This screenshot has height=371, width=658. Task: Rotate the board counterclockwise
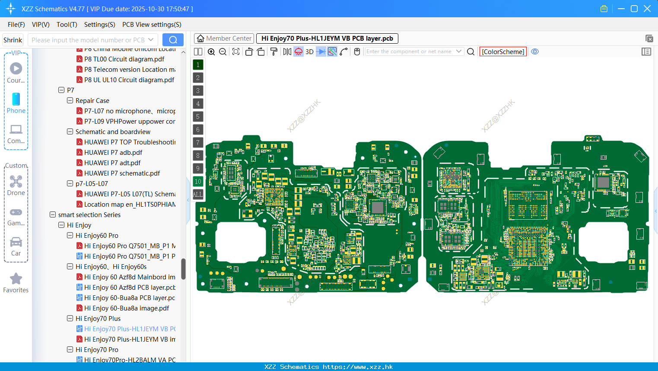pos(249,51)
